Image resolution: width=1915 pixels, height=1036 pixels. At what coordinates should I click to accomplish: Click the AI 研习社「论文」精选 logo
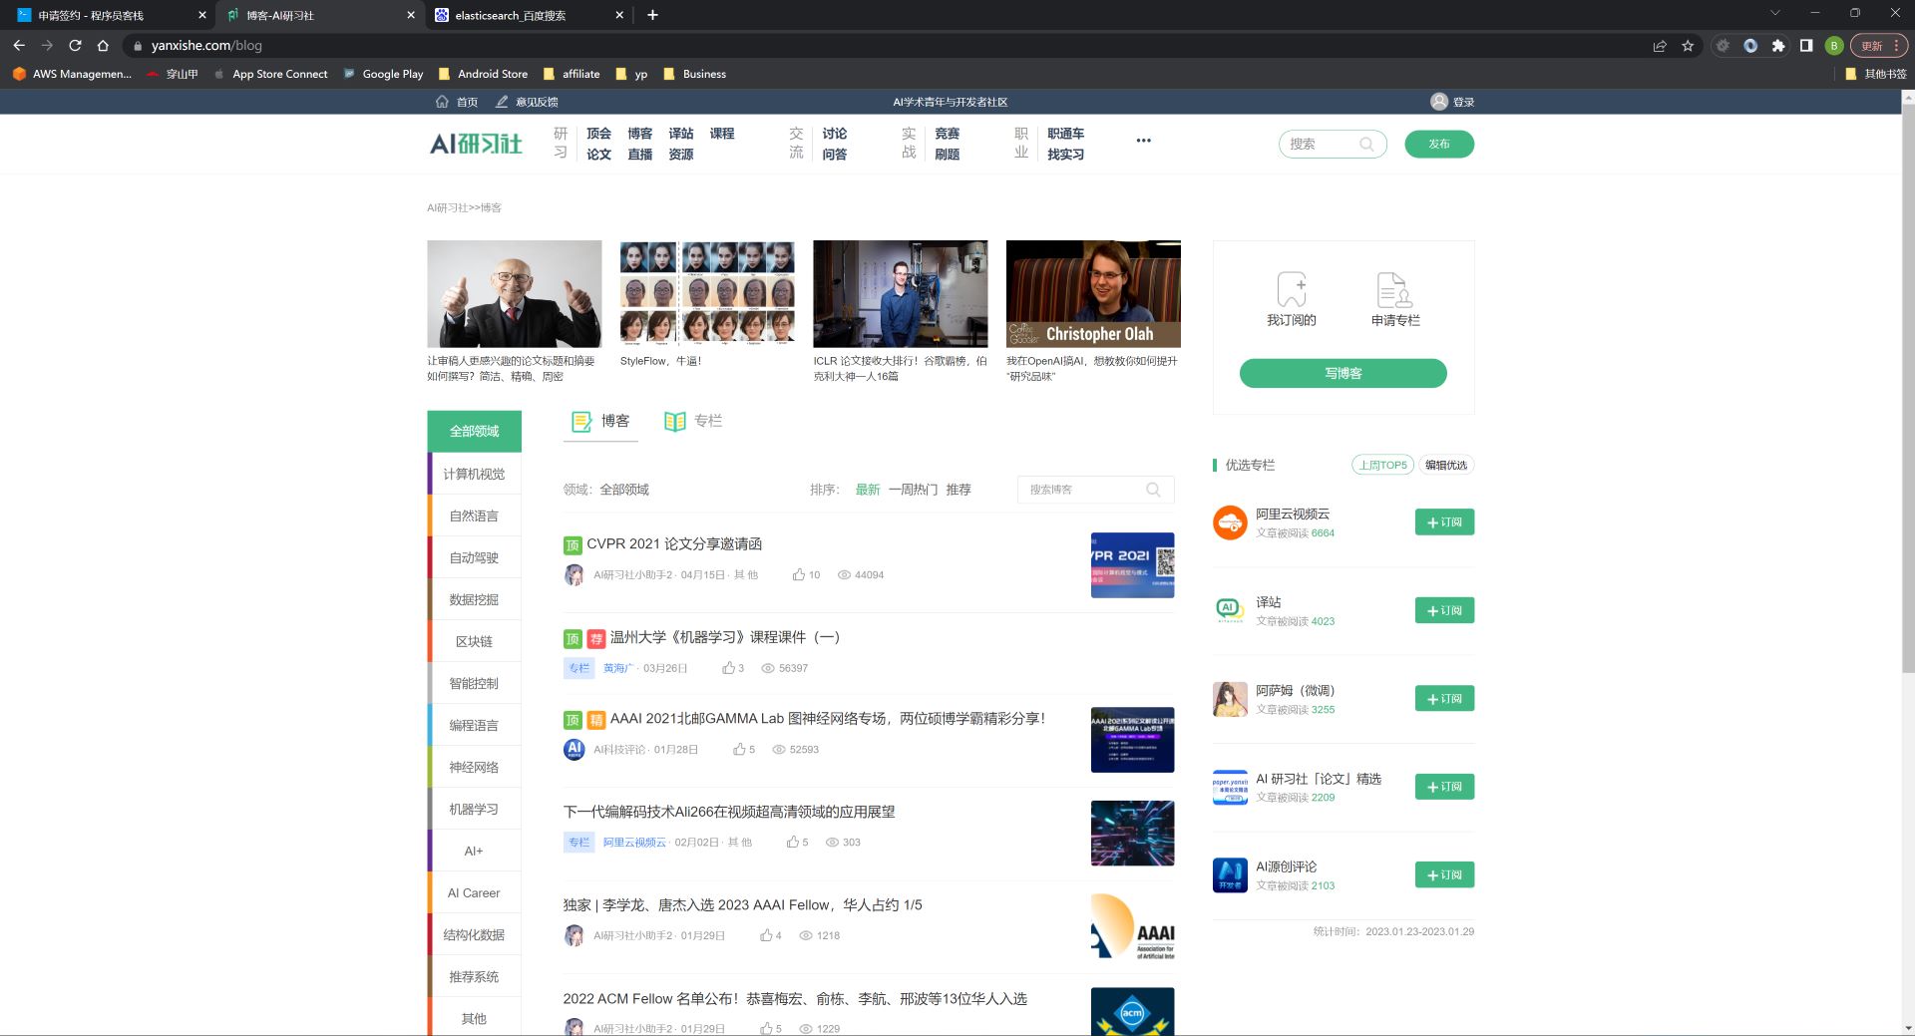point(1230,787)
